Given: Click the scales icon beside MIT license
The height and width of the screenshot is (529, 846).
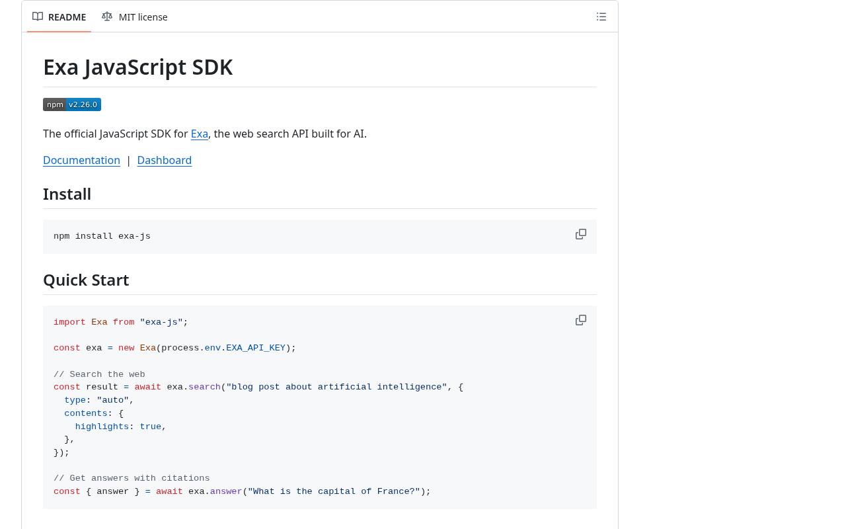Looking at the screenshot, I should 107,17.
